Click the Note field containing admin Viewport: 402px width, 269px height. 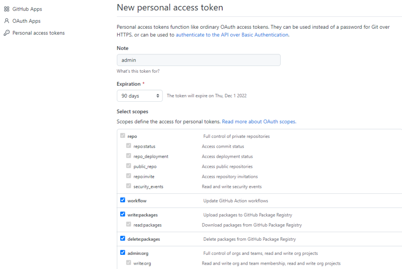198,60
